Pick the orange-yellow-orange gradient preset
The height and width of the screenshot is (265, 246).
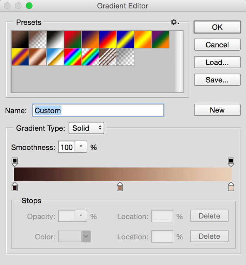(x=143, y=39)
